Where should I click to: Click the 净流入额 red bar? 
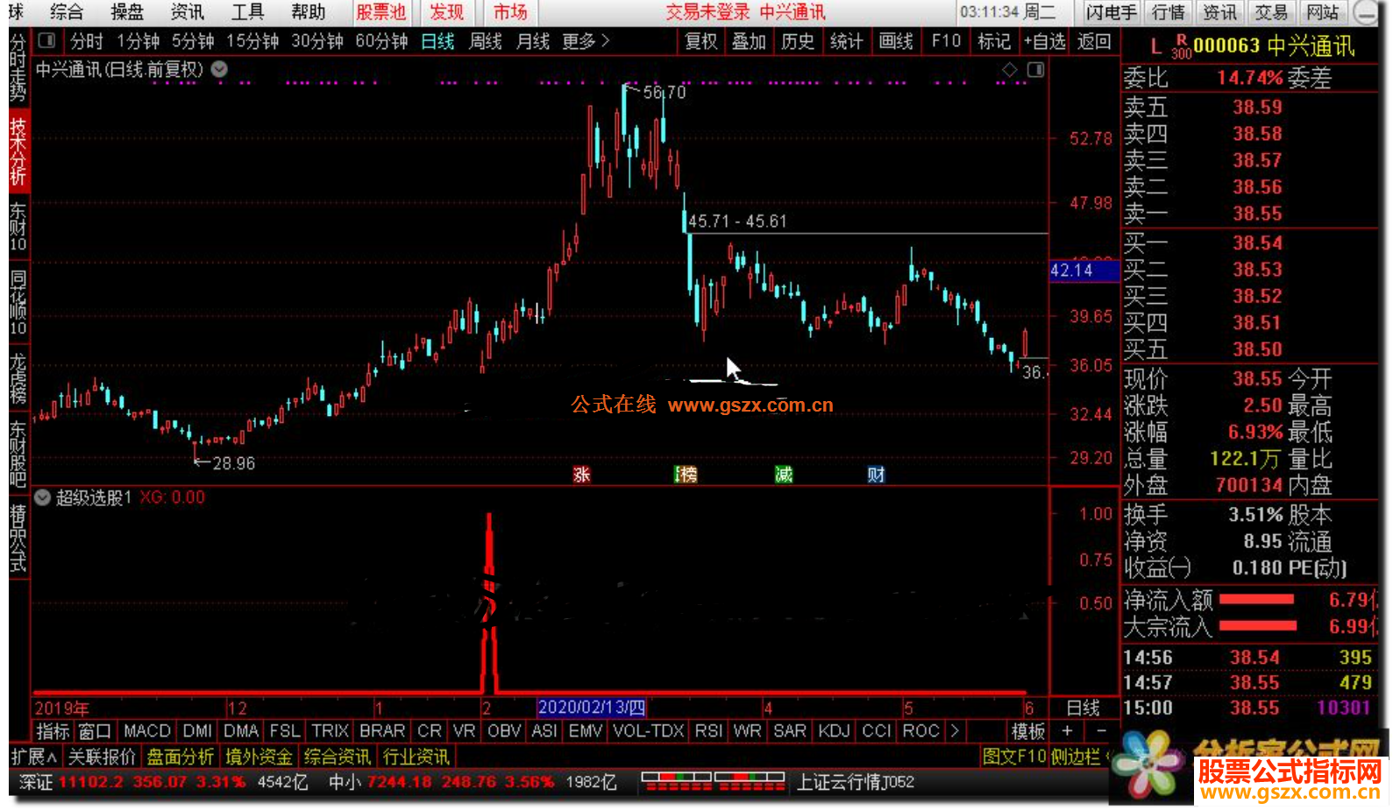point(1257,600)
